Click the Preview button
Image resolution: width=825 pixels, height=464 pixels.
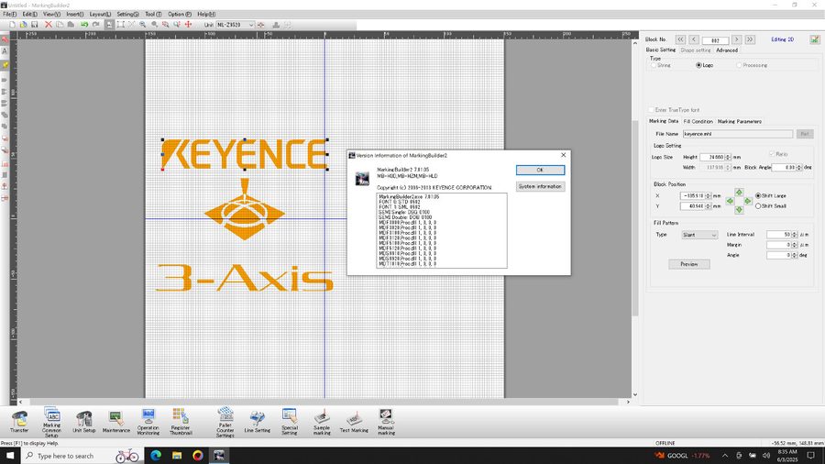(689, 264)
